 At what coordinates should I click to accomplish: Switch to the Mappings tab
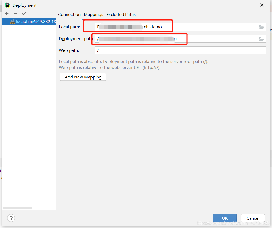93,15
